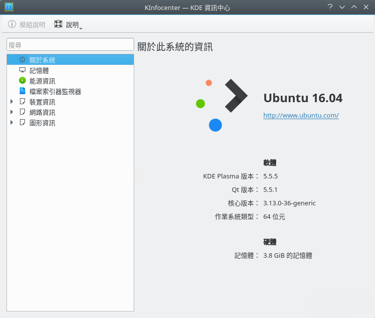375x318 pixels.
Task: Click kernel version 3.13.0-36-generic
Action: (289, 203)
